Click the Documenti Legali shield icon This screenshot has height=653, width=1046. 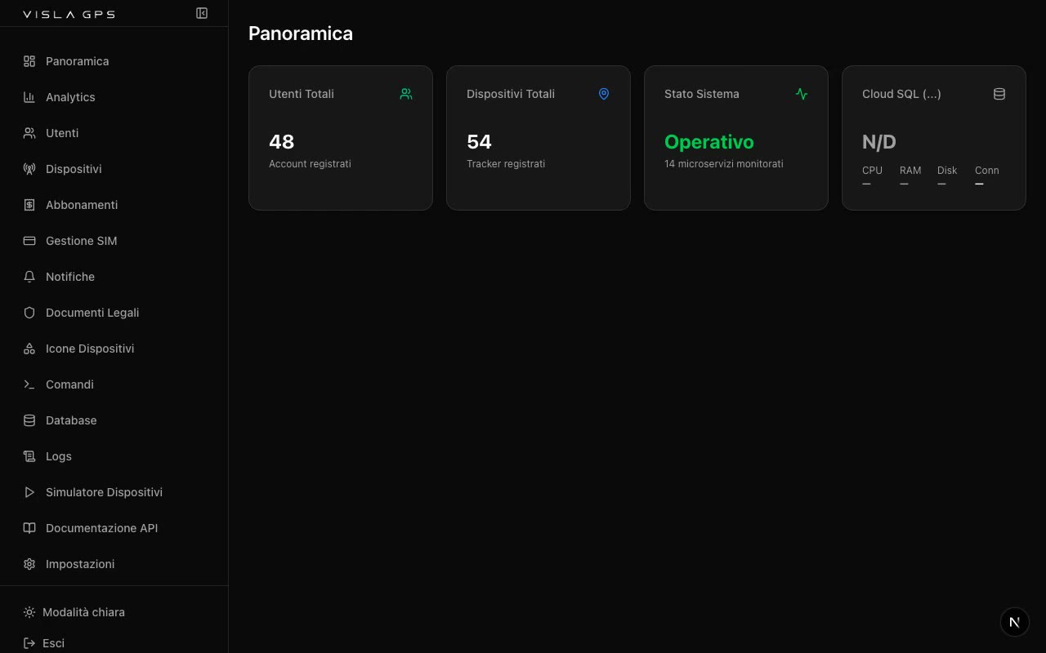[x=29, y=313]
